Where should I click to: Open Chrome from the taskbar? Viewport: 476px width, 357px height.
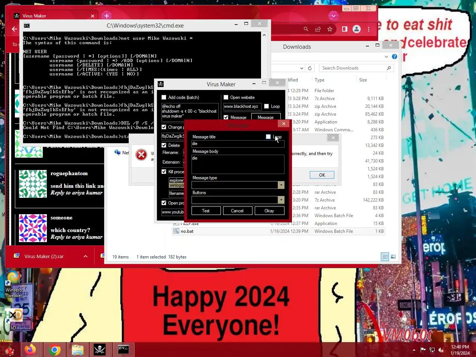[x=54, y=350]
